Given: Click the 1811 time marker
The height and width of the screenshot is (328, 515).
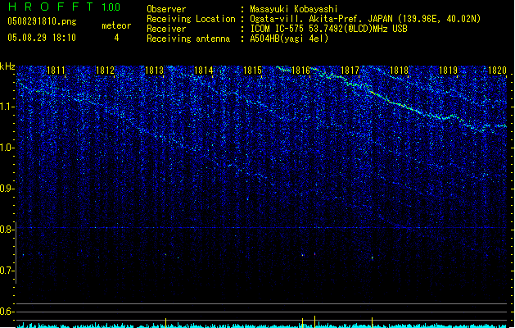Looking at the screenshot, I should click(56, 71).
